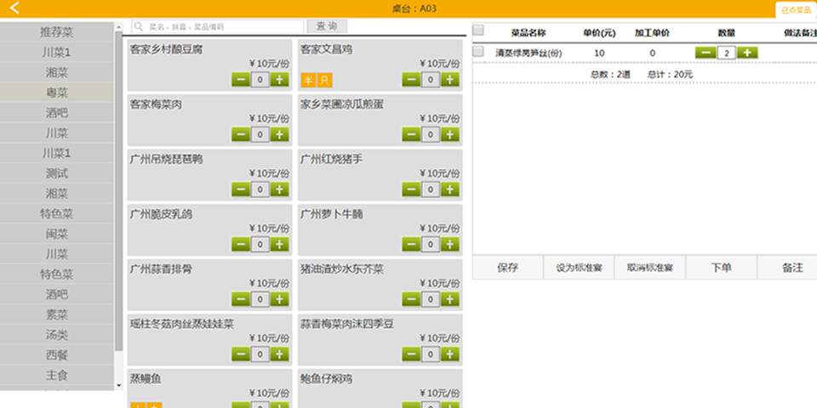Add one 广州吊烧琵琶鸭 with plus button
This screenshot has width=817, height=408.
(279, 190)
